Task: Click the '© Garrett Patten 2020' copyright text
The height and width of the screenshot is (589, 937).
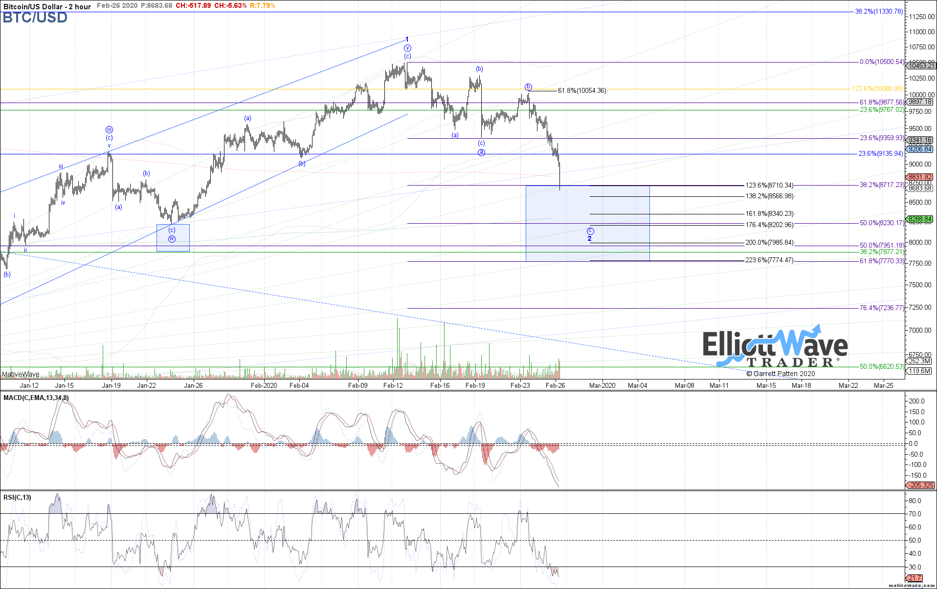Action: click(x=781, y=374)
